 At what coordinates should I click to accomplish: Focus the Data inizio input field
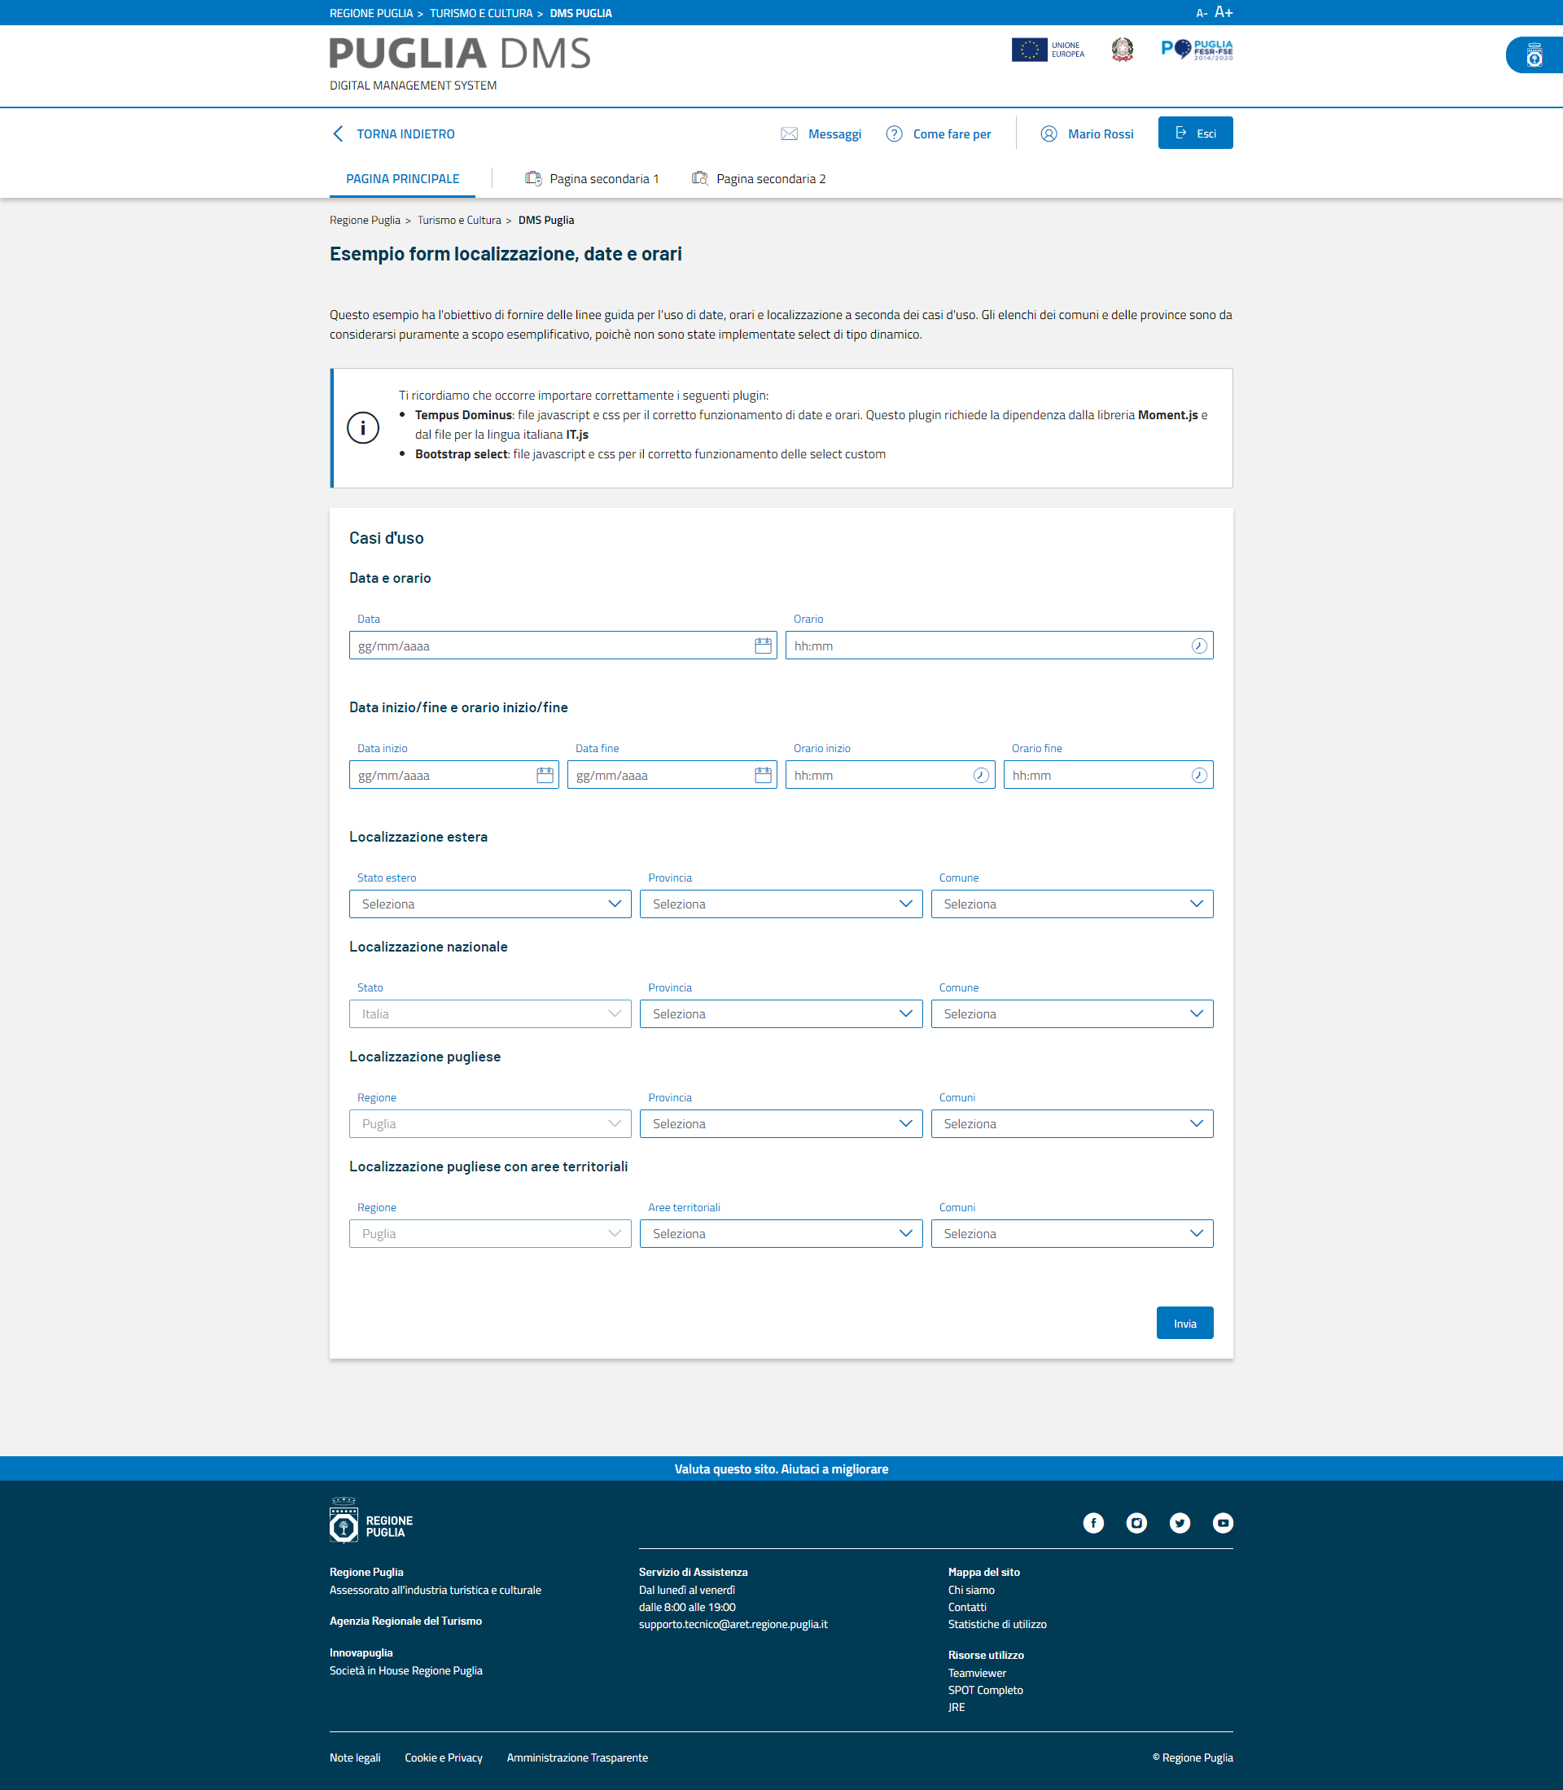point(453,775)
